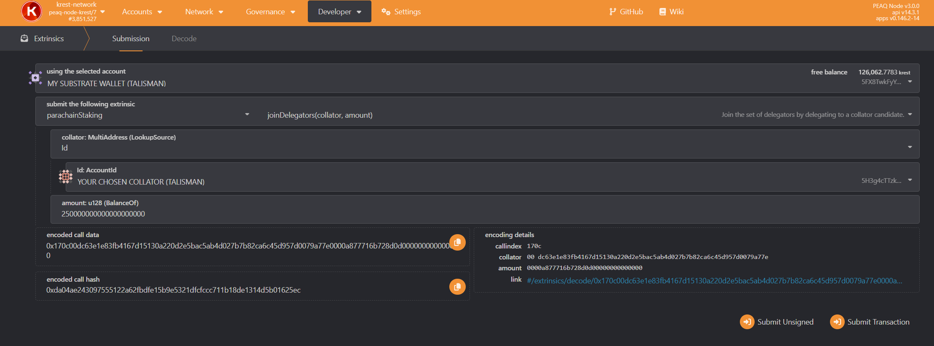Click the apps v0.146.2-14 version text
Image resolution: width=934 pixels, height=346 pixels.
point(897,18)
